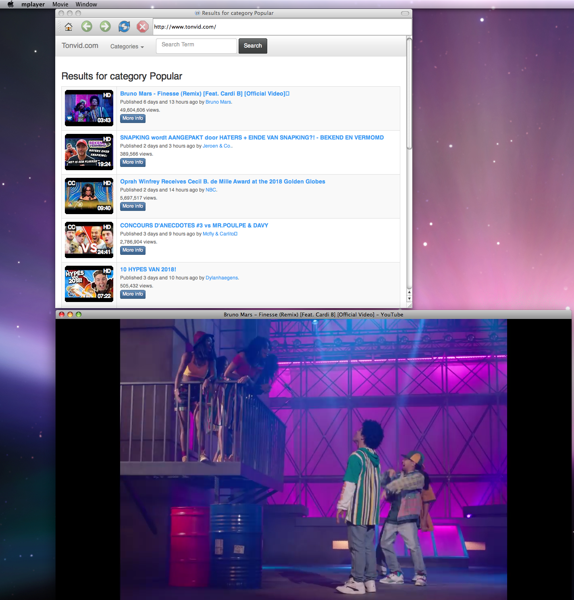Click the Search button
Image resolution: width=574 pixels, height=600 pixels.
(x=253, y=46)
